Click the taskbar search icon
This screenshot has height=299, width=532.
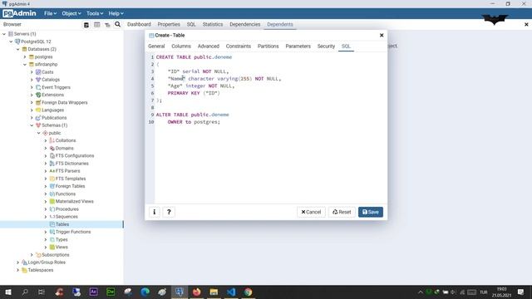[25, 292]
